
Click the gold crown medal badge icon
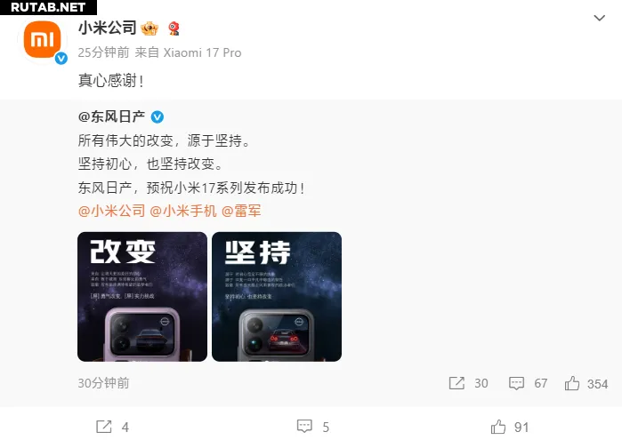coord(149,28)
